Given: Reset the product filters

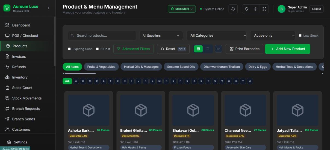Looking at the screenshot, I should click(x=173, y=49).
